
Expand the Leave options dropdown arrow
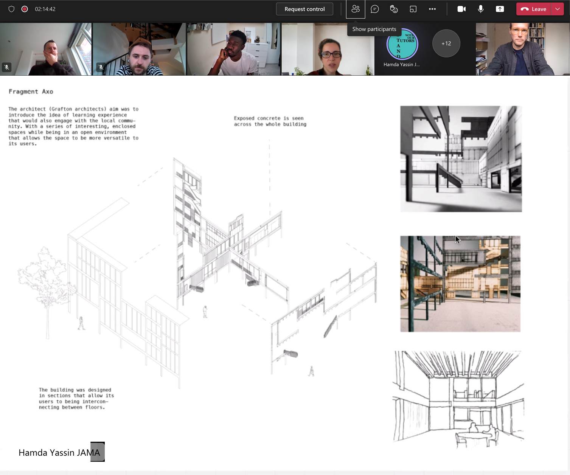click(x=558, y=9)
